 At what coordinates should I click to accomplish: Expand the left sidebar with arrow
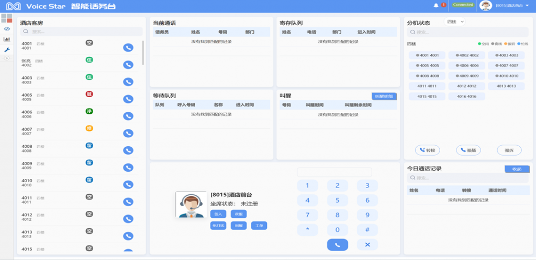click(7, 58)
